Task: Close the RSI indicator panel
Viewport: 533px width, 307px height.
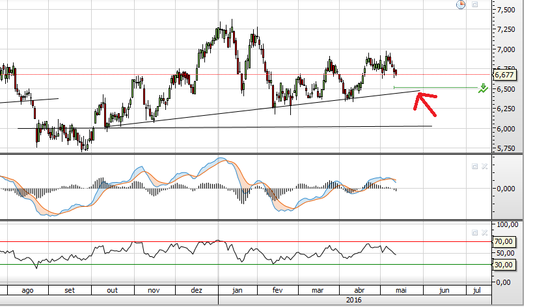Action: click(x=484, y=233)
